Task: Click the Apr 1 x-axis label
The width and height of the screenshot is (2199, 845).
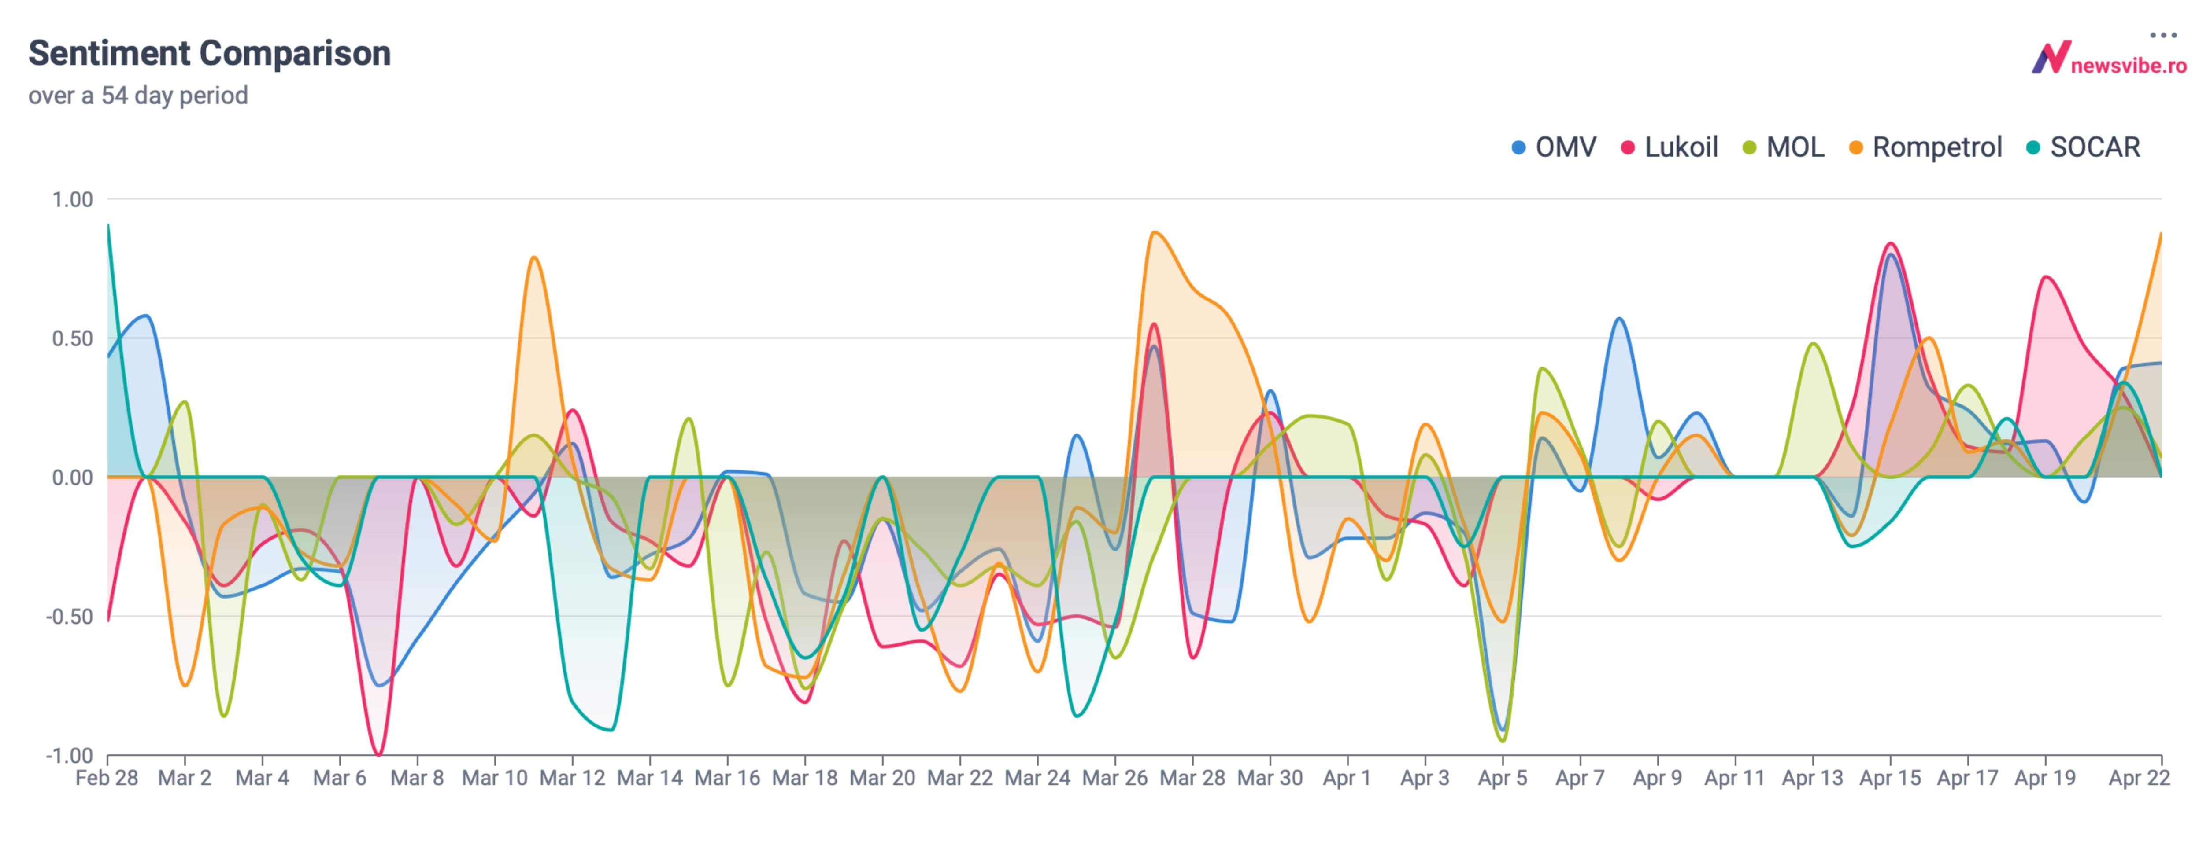Action: click(1347, 779)
